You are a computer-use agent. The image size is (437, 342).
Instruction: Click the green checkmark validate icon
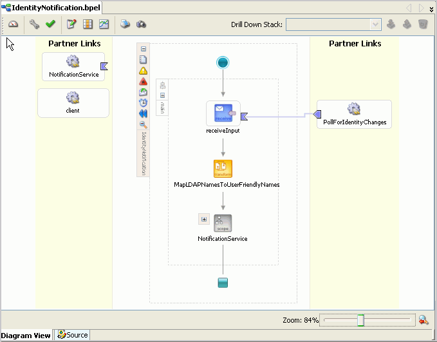pyautogui.click(x=50, y=24)
